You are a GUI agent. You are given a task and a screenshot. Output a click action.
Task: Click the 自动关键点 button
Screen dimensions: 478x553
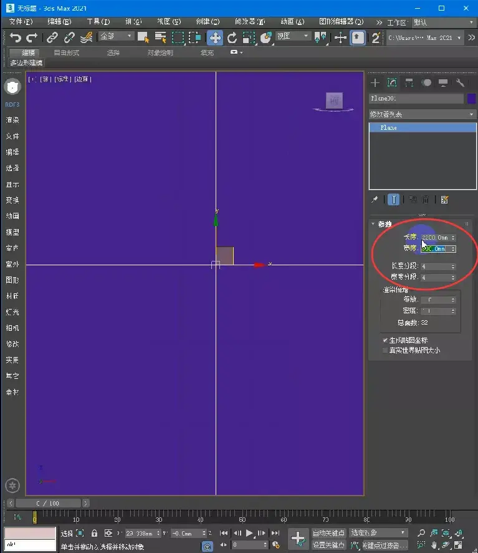(328, 533)
